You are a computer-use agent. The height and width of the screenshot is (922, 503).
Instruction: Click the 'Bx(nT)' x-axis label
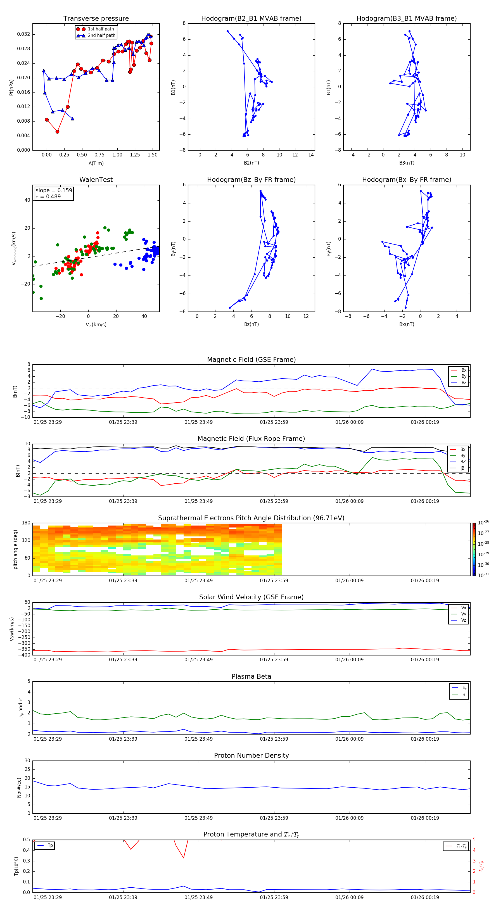click(407, 324)
